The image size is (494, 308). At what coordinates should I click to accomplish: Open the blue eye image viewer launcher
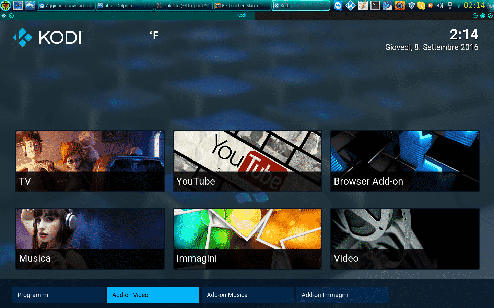tap(400, 5)
